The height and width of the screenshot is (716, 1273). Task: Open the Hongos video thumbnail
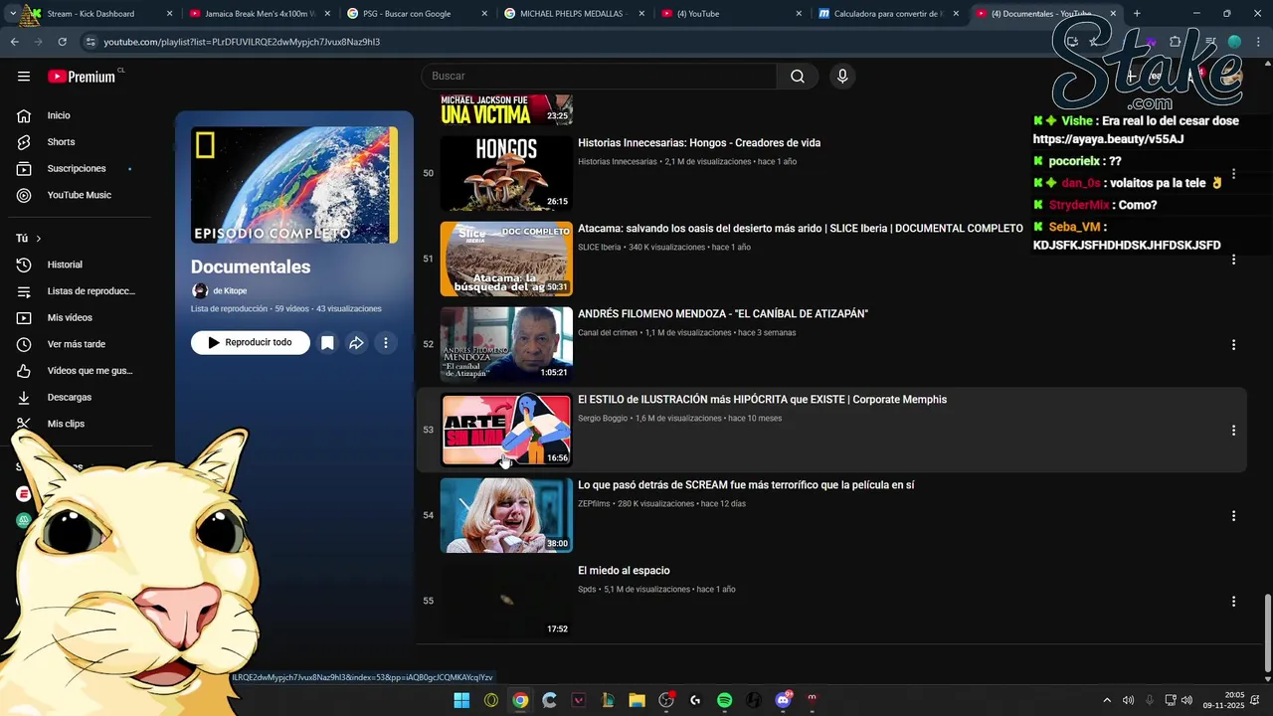[x=506, y=173]
